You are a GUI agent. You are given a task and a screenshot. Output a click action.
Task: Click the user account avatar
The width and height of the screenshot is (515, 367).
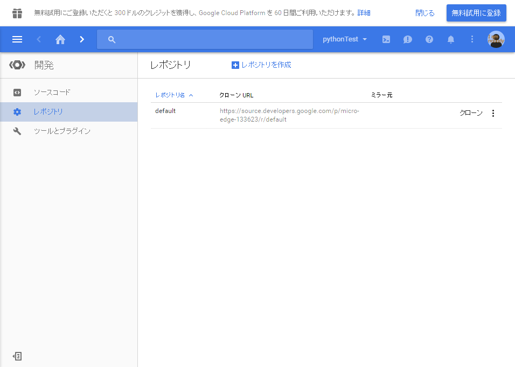tap(495, 39)
